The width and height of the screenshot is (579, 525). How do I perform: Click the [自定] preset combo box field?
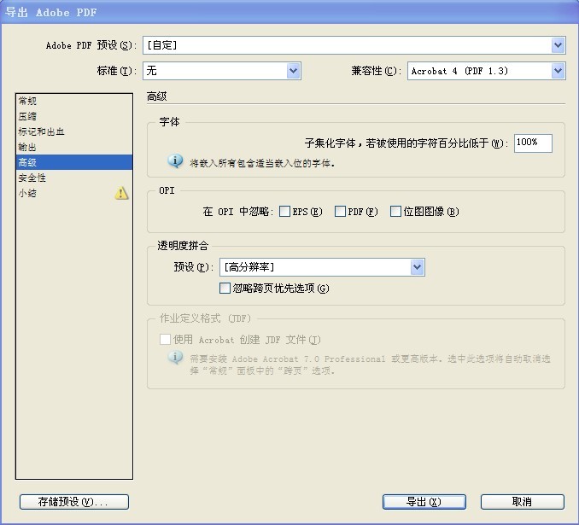(x=354, y=45)
